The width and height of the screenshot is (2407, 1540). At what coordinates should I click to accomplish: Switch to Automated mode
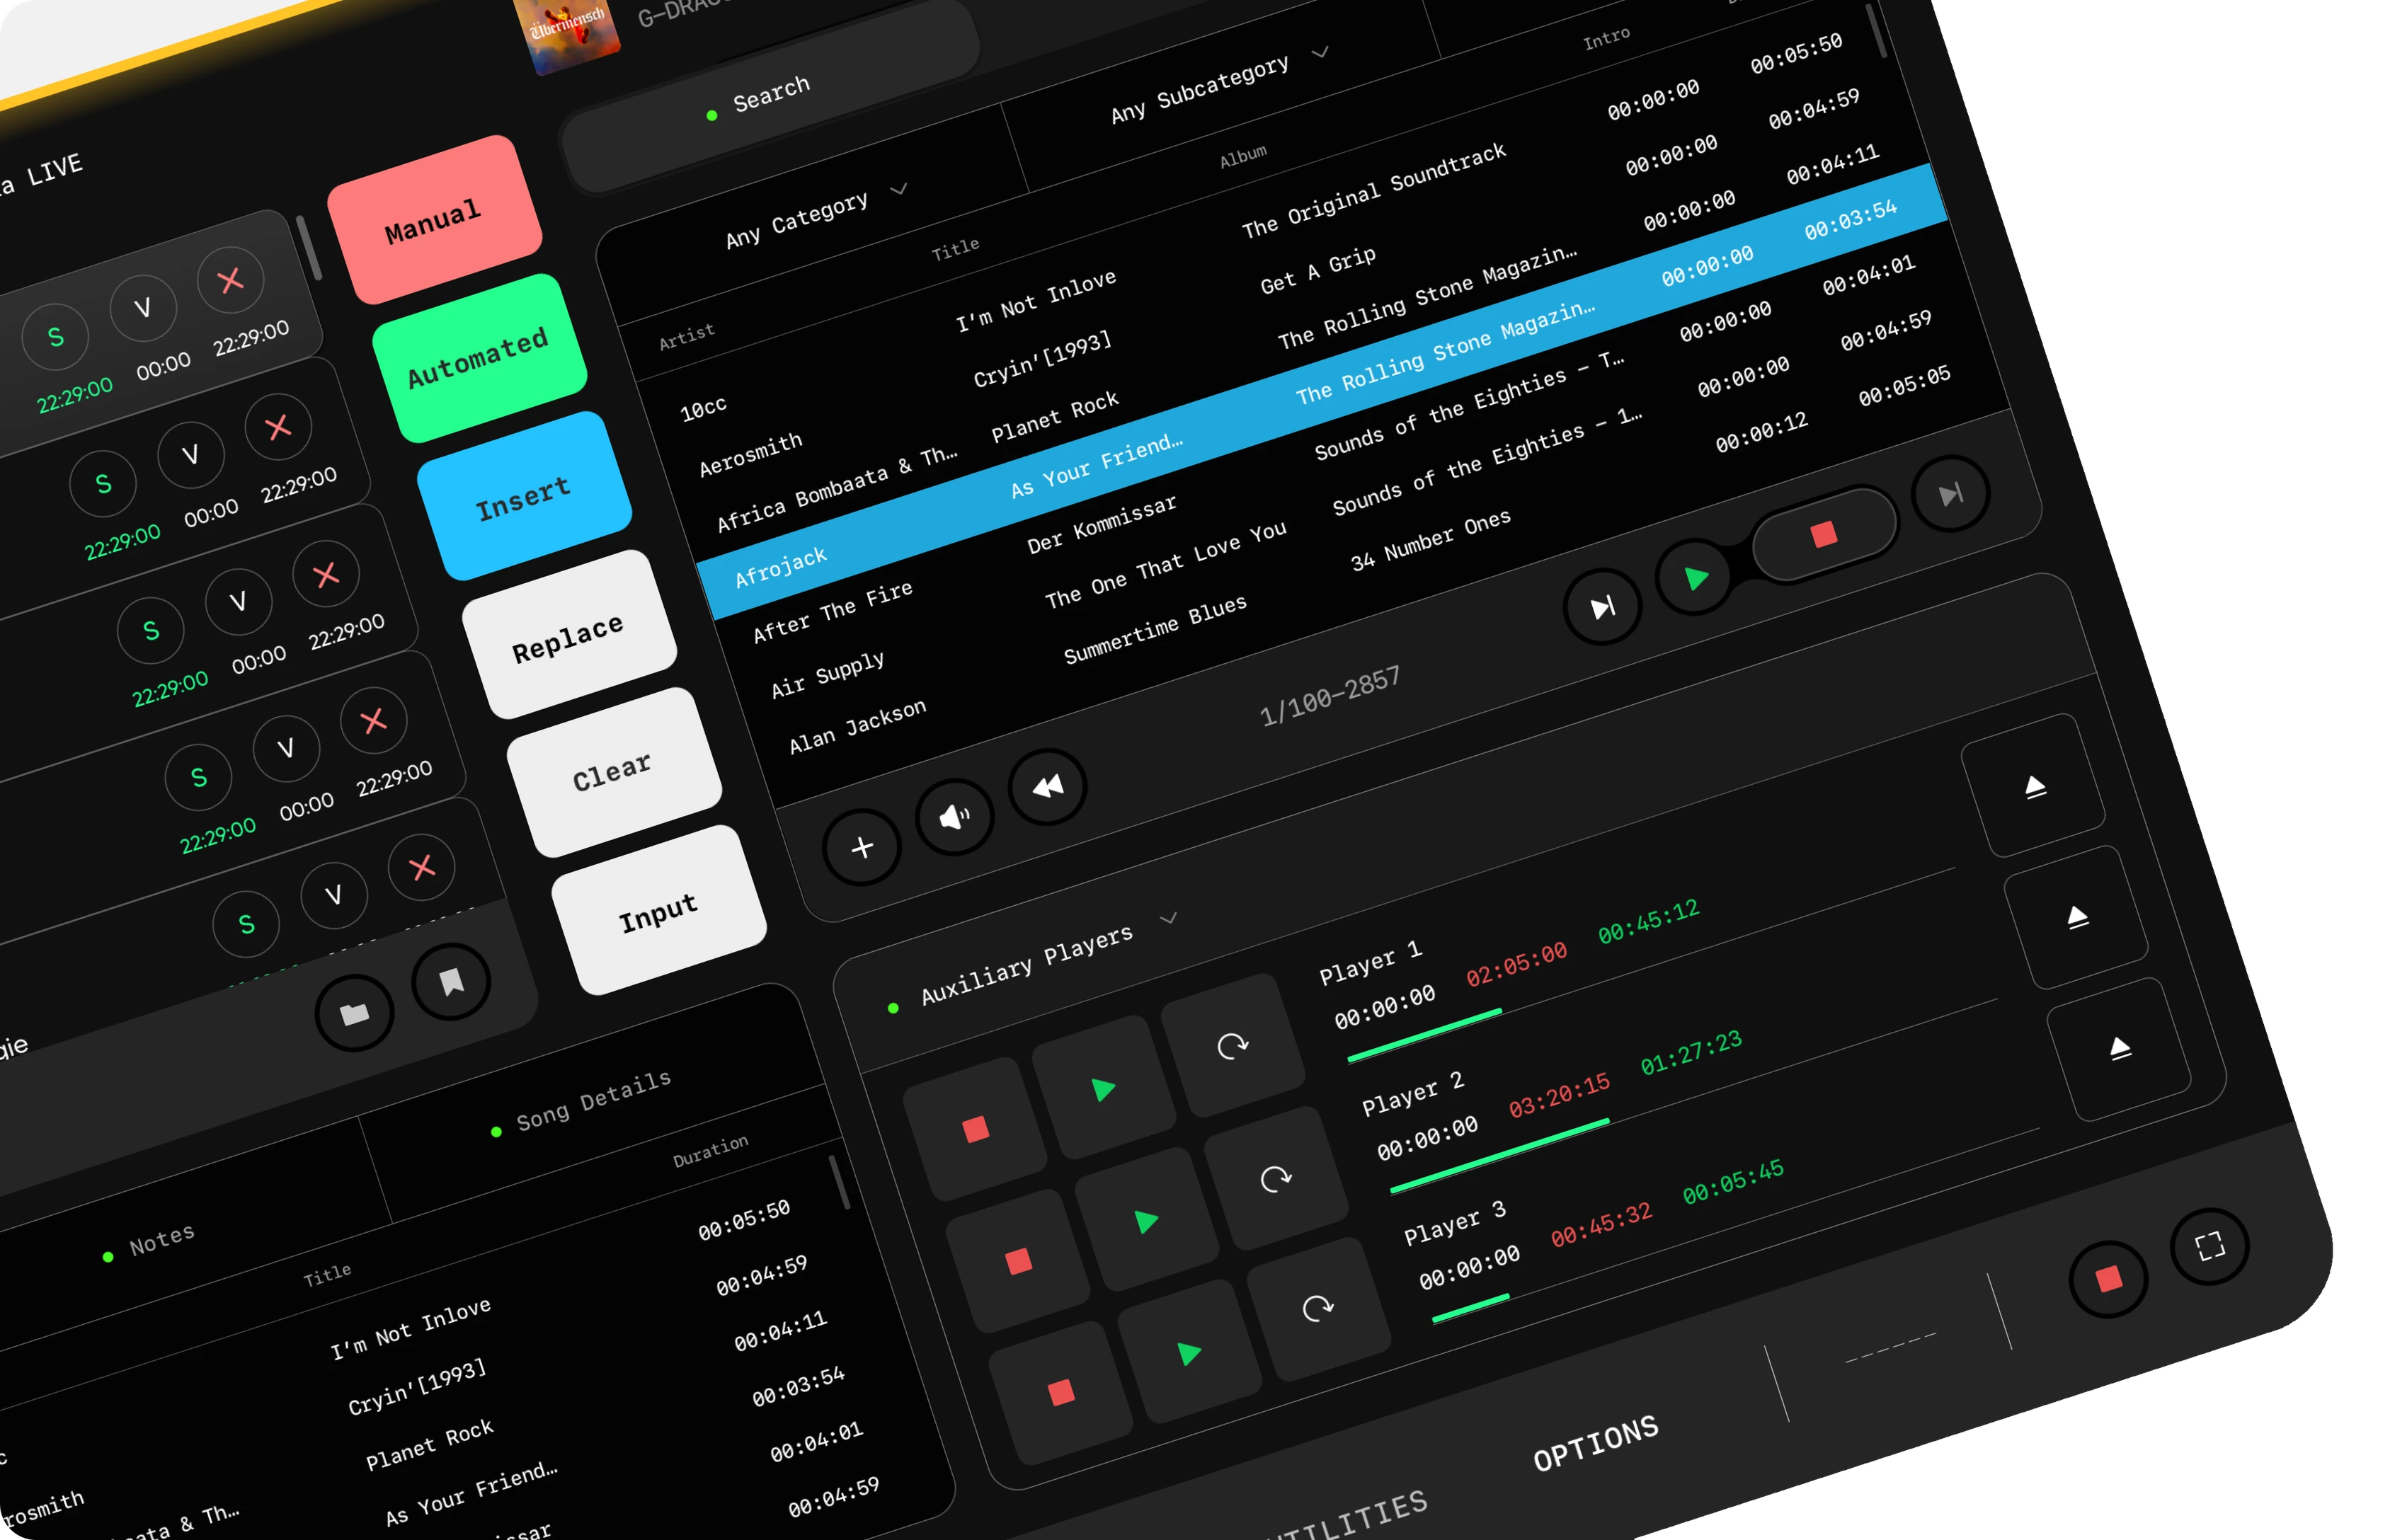click(479, 358)
